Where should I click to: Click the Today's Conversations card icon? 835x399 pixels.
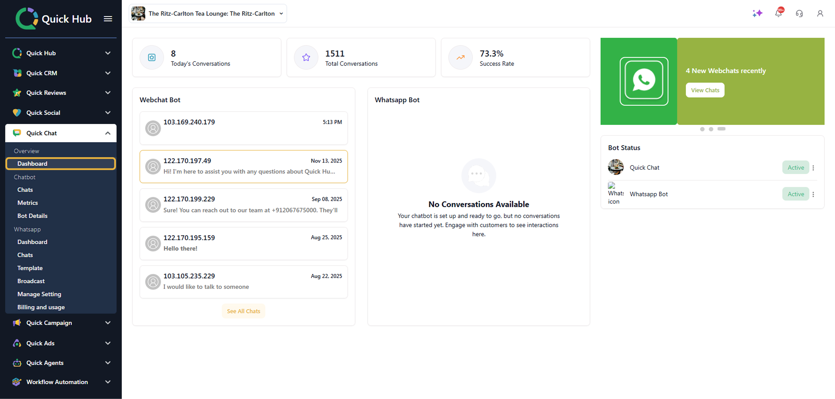tap(152, 57)
